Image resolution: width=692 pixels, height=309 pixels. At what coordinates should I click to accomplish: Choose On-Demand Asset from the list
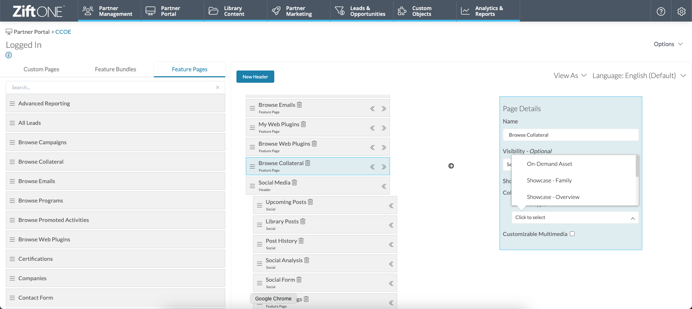[x=550, y=164]
